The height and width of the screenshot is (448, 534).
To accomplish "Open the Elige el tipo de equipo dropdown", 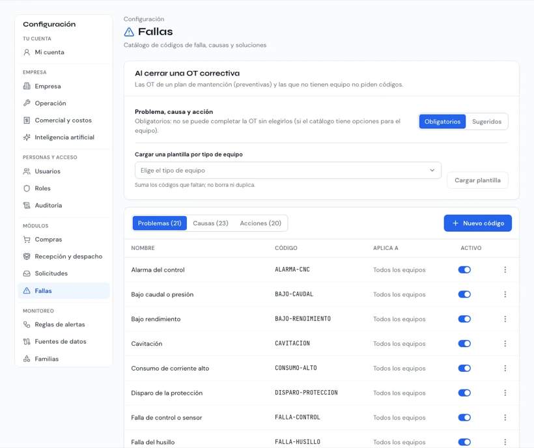I will point(288,170).
